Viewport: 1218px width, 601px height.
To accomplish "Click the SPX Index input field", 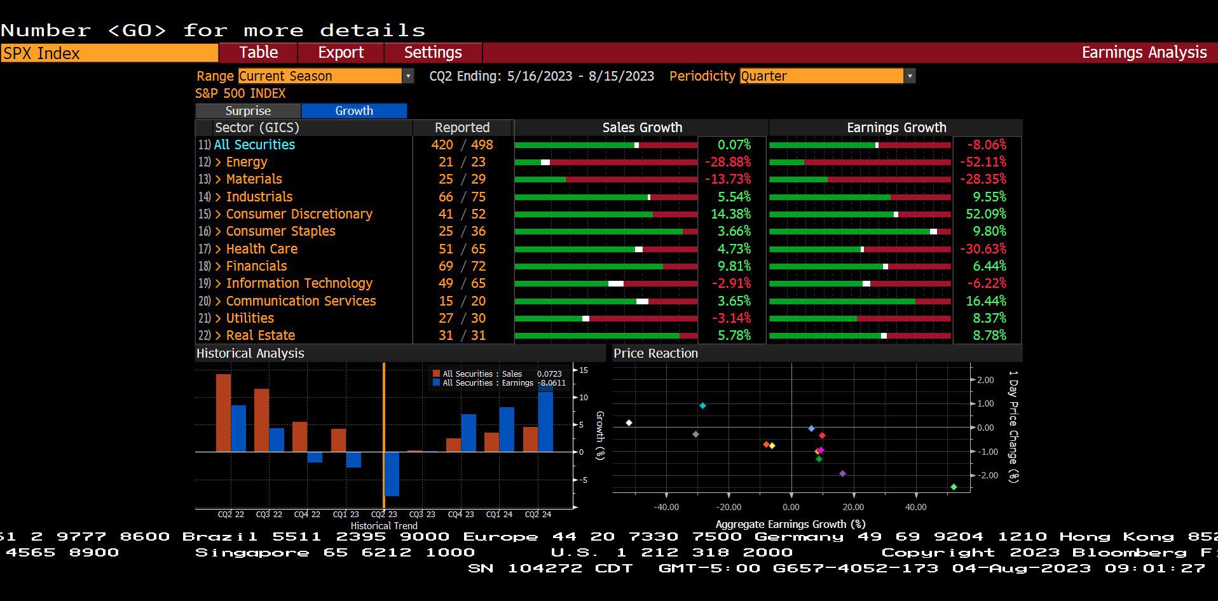I will [109, 53].
